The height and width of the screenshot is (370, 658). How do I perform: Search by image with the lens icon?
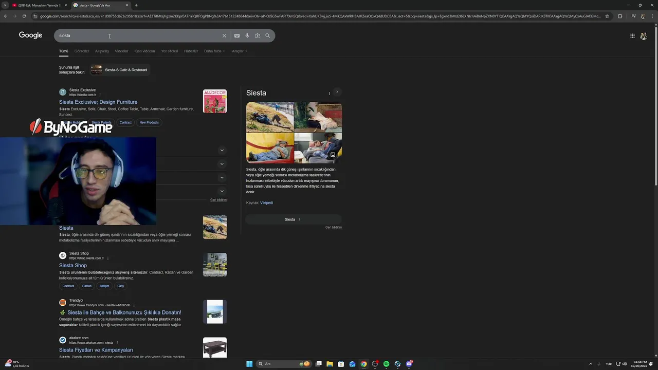[258, 35]
